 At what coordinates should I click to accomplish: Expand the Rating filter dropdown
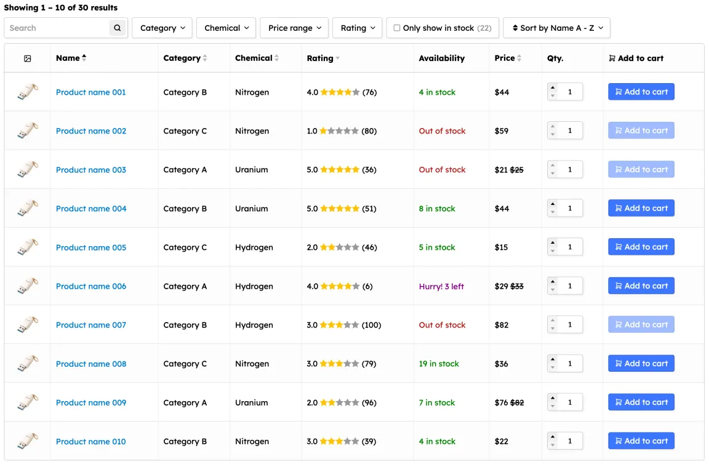358,28
